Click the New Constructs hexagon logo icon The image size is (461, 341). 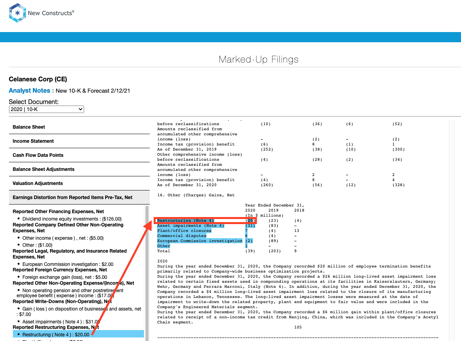tap(17, 13)
